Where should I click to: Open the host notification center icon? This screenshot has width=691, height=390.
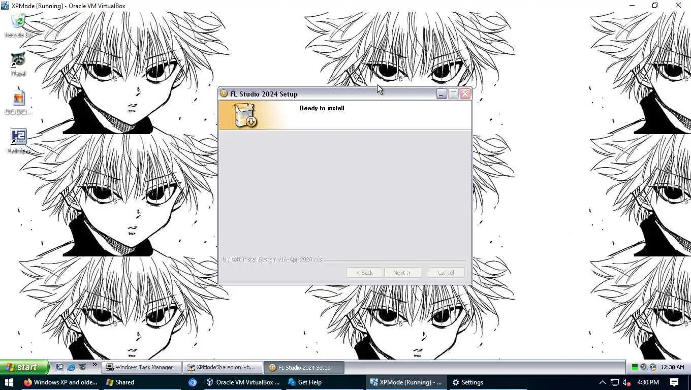[674, 382]
